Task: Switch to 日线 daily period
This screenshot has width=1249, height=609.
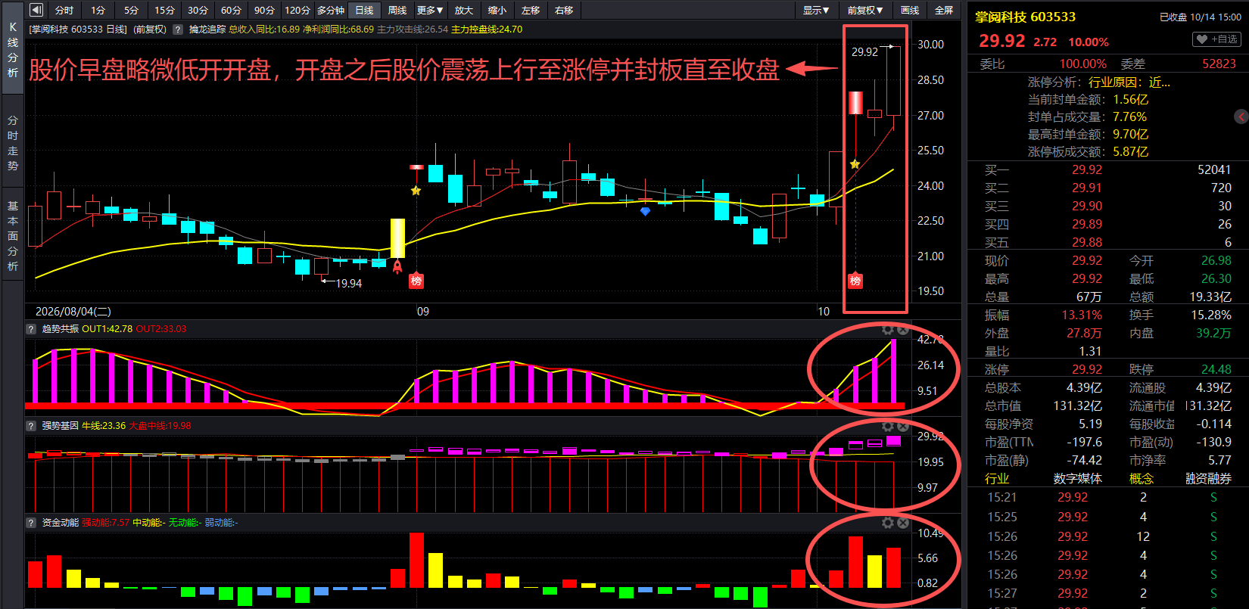Action: (x=364, y=10)
